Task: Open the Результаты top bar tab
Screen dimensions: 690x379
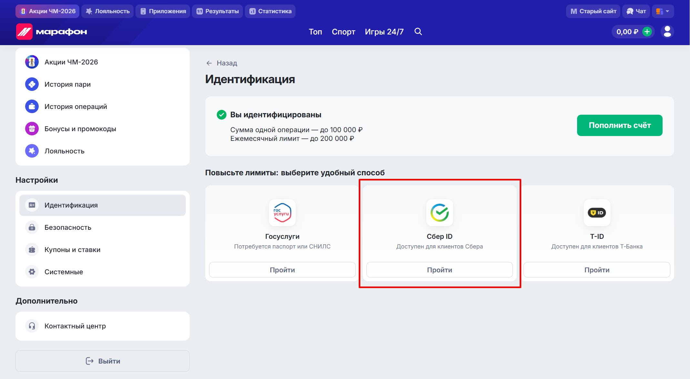Action: pos(217,11)
